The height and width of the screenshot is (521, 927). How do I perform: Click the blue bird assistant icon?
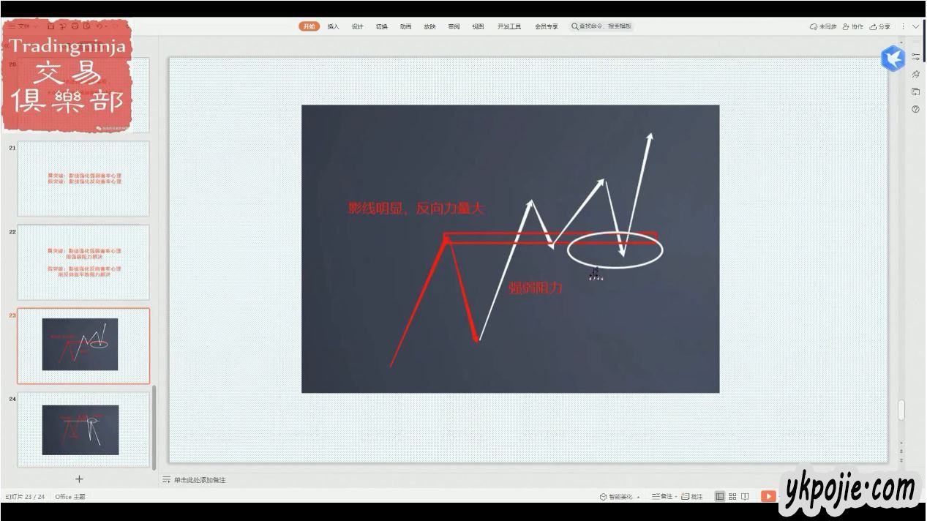[x=893, y=58]
